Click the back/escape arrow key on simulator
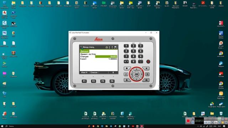 pyautogui.click(x=147, y=74)
